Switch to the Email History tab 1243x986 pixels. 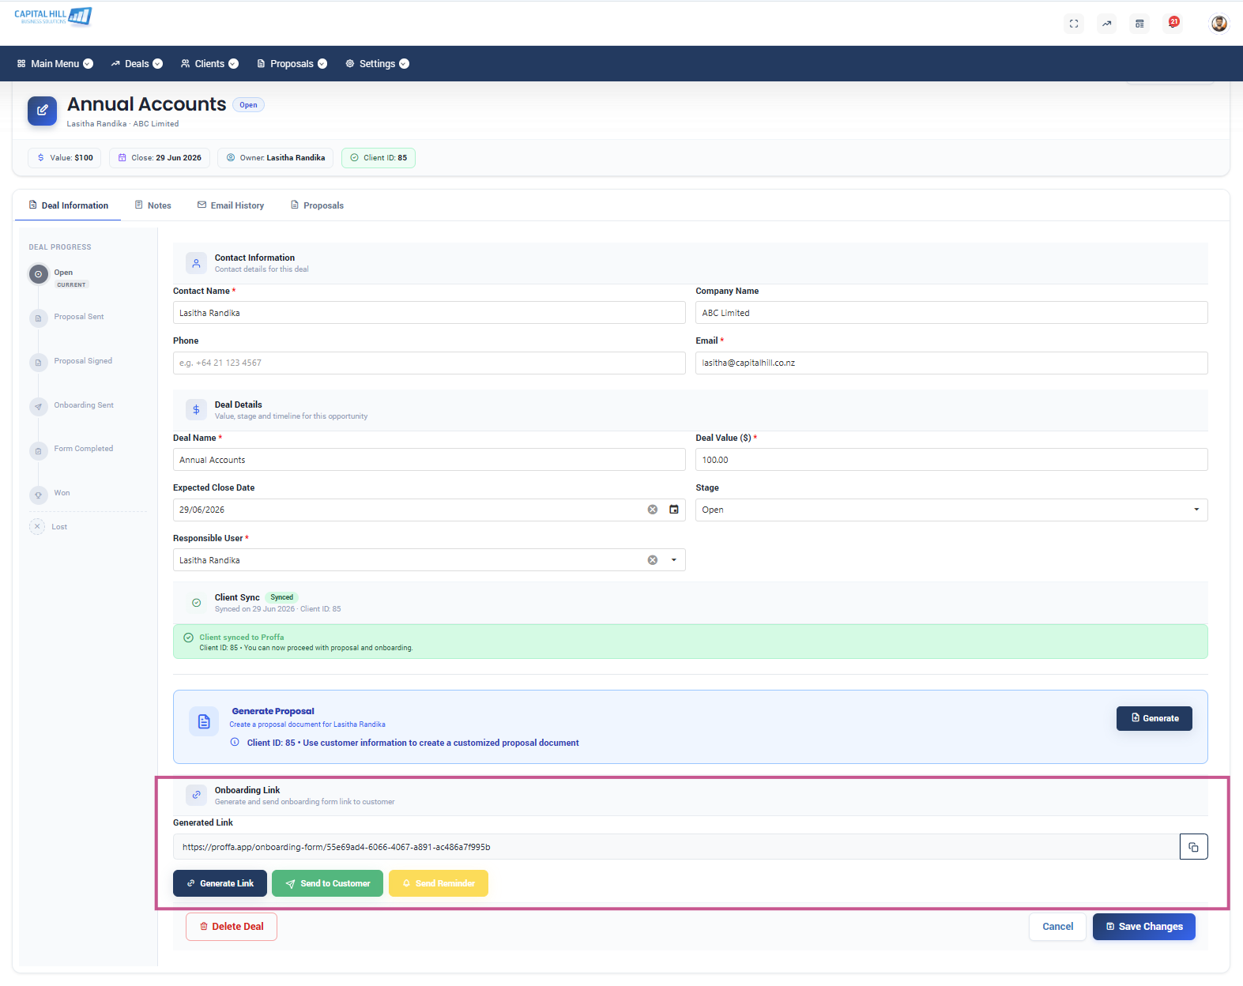point(231,205)
